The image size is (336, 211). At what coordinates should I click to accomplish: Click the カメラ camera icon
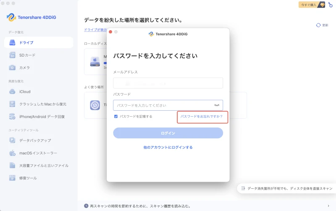click(12, 68)
